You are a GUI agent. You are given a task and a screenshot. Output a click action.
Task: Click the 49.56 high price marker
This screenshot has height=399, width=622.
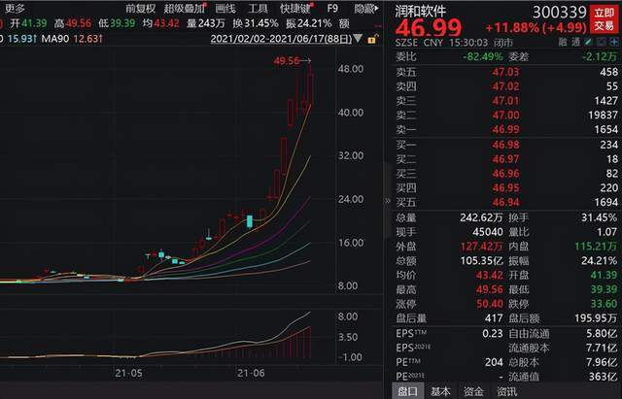tap(286, 61)
